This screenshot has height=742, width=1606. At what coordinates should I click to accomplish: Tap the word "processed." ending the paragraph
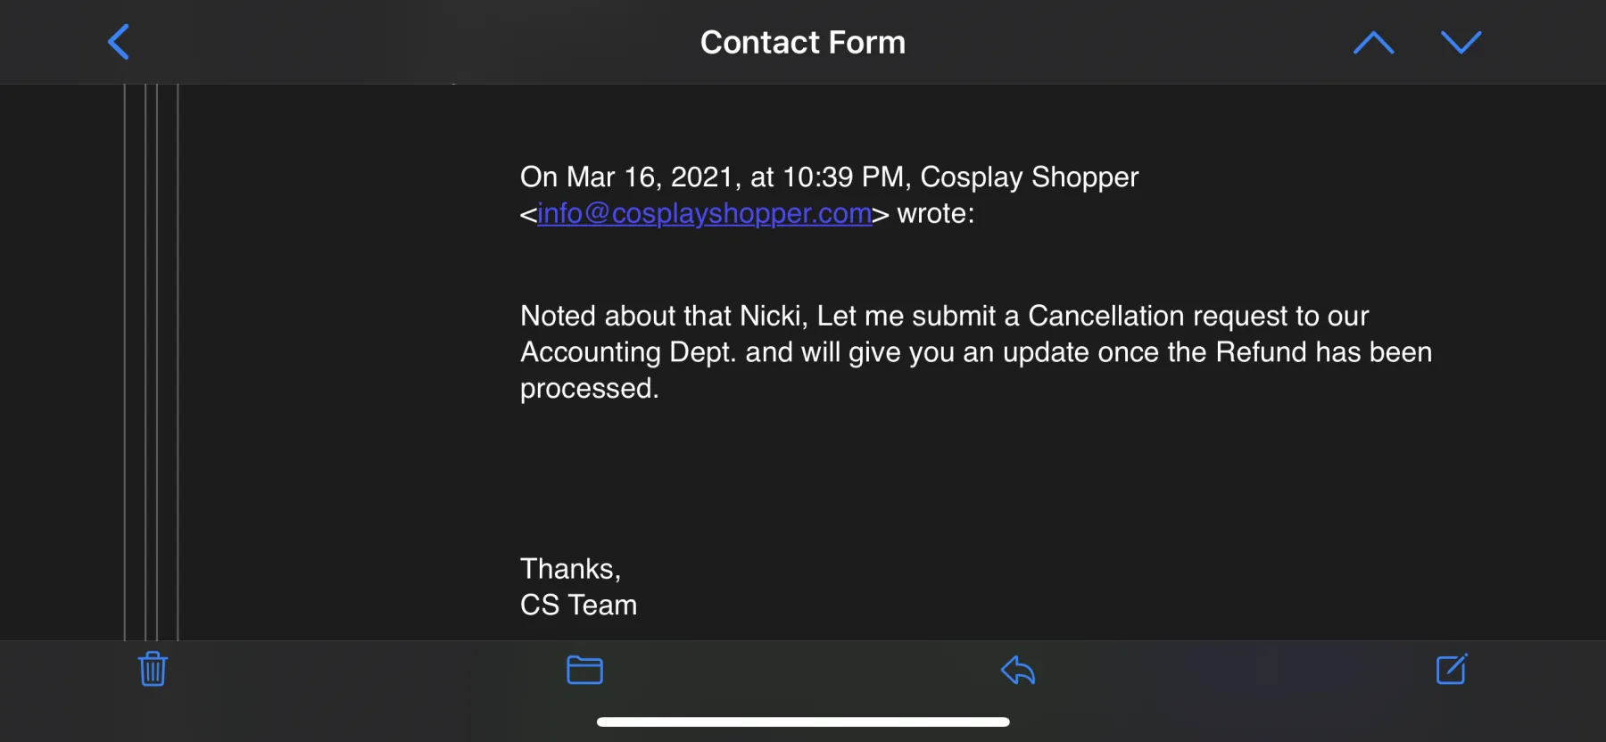[x=589, y=389]
